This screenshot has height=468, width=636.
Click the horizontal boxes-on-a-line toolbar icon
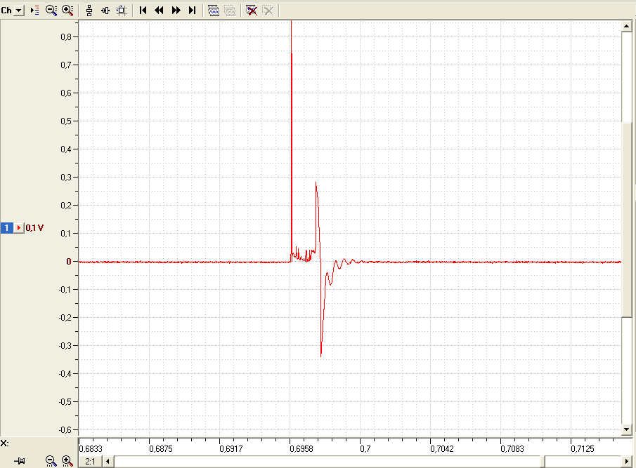click(105, 11)
